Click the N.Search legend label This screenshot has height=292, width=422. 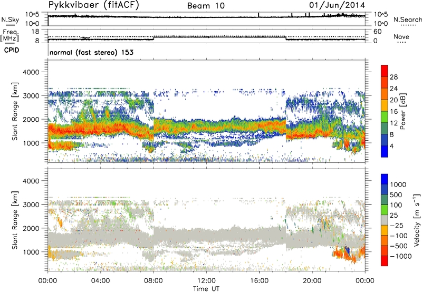coord(407,20)
